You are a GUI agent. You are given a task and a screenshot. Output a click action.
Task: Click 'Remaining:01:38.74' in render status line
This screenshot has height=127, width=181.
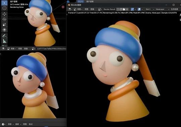[112, 13]
